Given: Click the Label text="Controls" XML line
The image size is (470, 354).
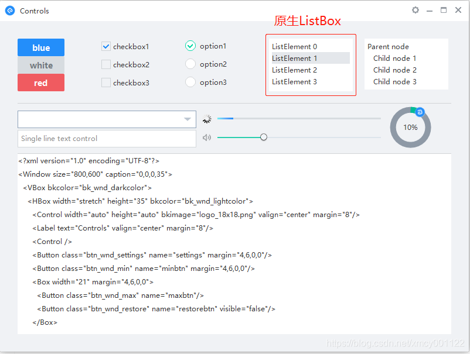Looking at the screenshot, I should pyautogui.click(x=122, y=228).
